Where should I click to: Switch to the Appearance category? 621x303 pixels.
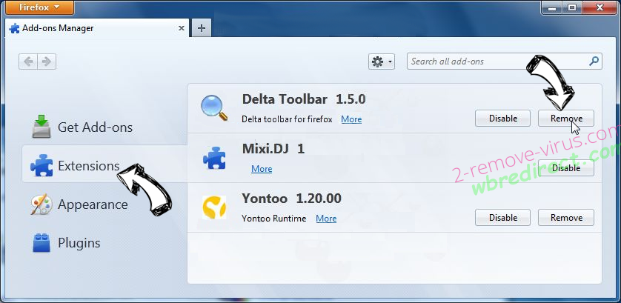click(x=93, y=204)
